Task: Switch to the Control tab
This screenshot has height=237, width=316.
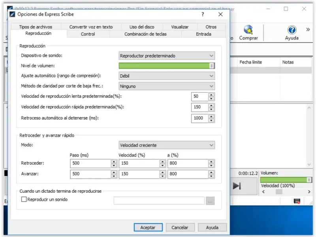Action: tap(88, 34)
